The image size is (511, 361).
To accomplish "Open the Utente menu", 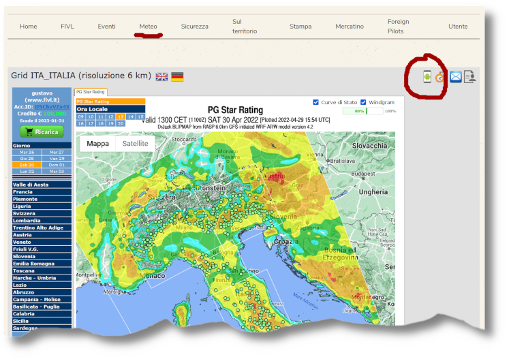I will click(458, 27).
